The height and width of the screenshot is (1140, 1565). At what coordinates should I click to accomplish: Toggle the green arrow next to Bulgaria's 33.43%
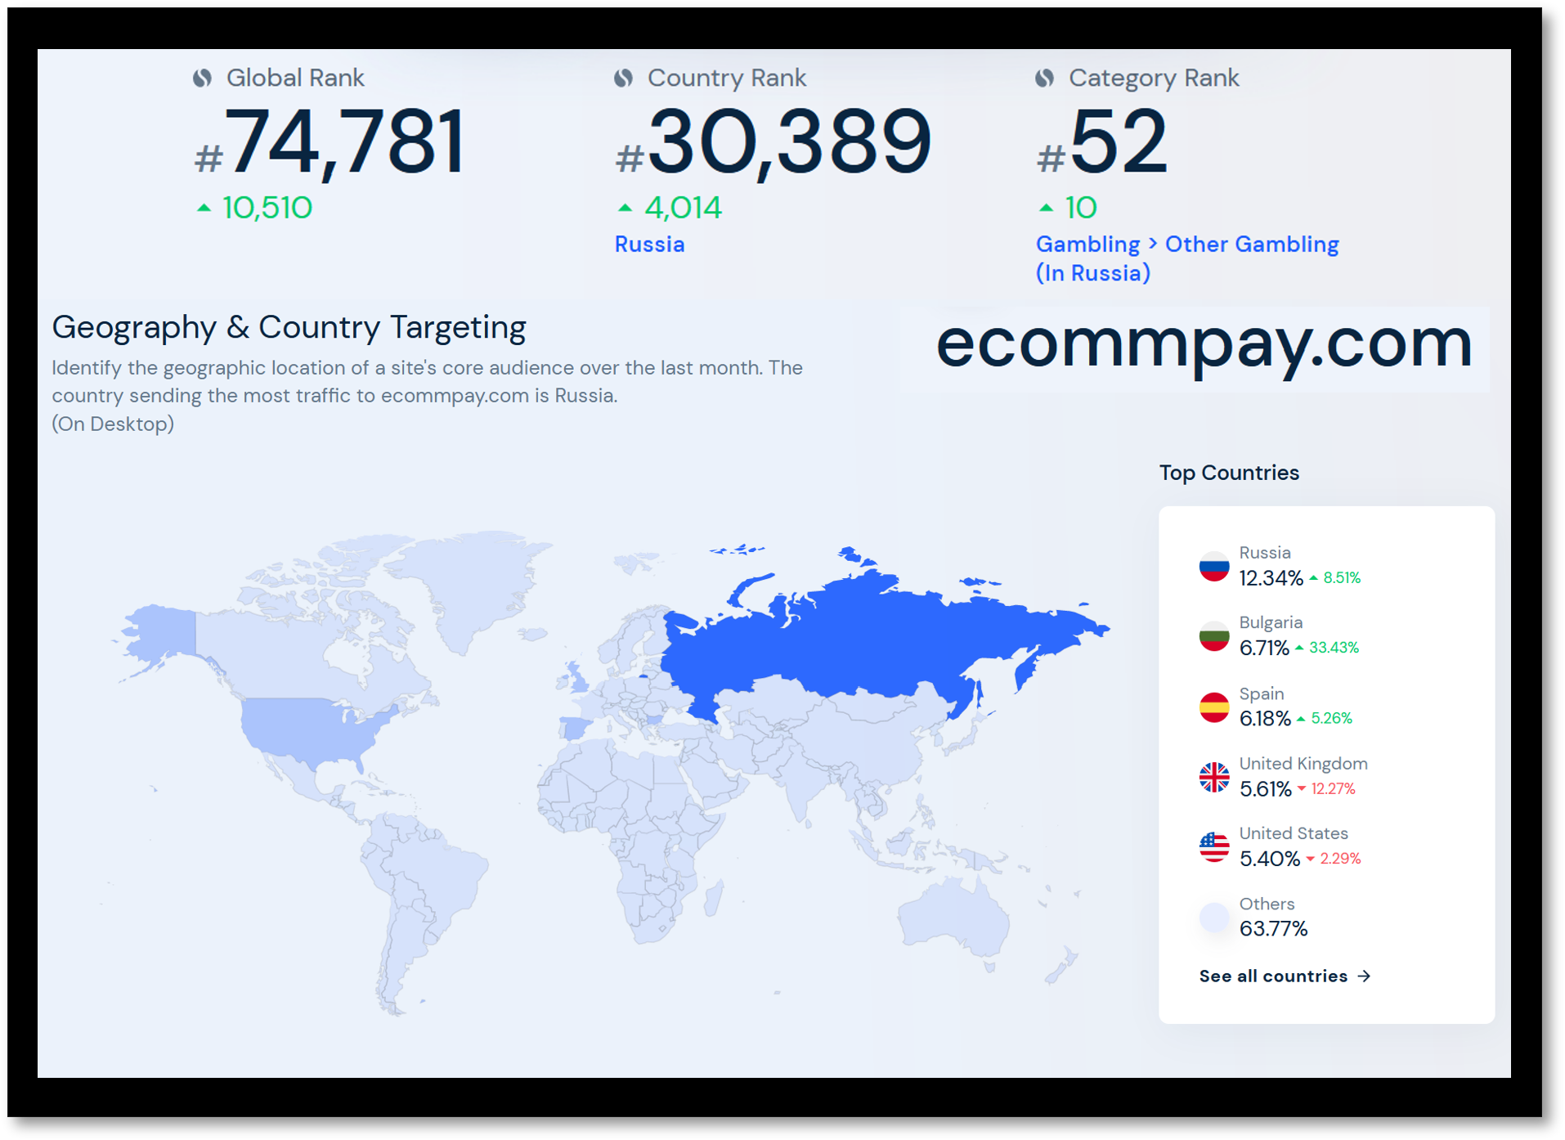click(1300, 647)
